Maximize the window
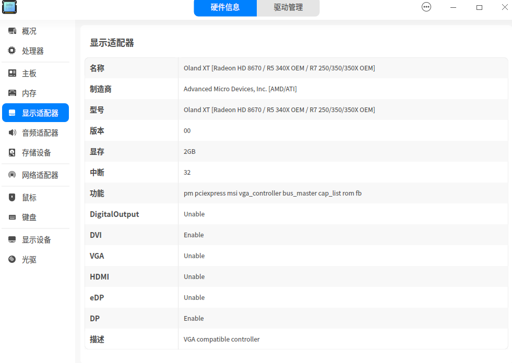 (479, 7)
